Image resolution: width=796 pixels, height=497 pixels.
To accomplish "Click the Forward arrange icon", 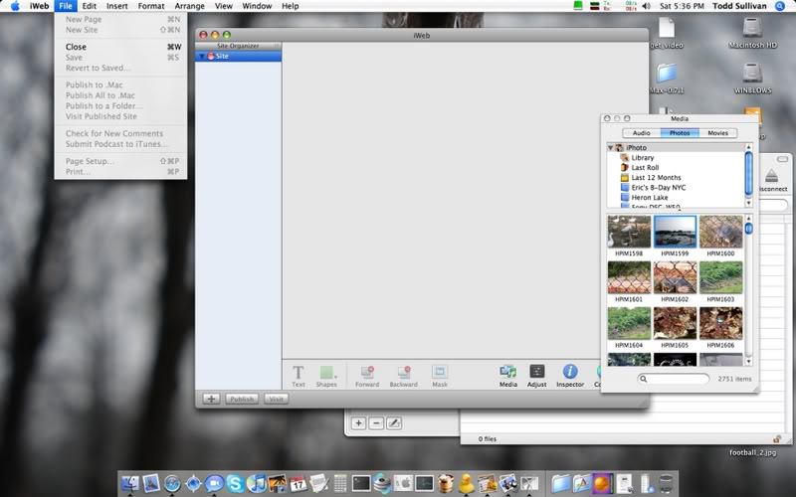I will pyautogui.click(x=367, y=376).
